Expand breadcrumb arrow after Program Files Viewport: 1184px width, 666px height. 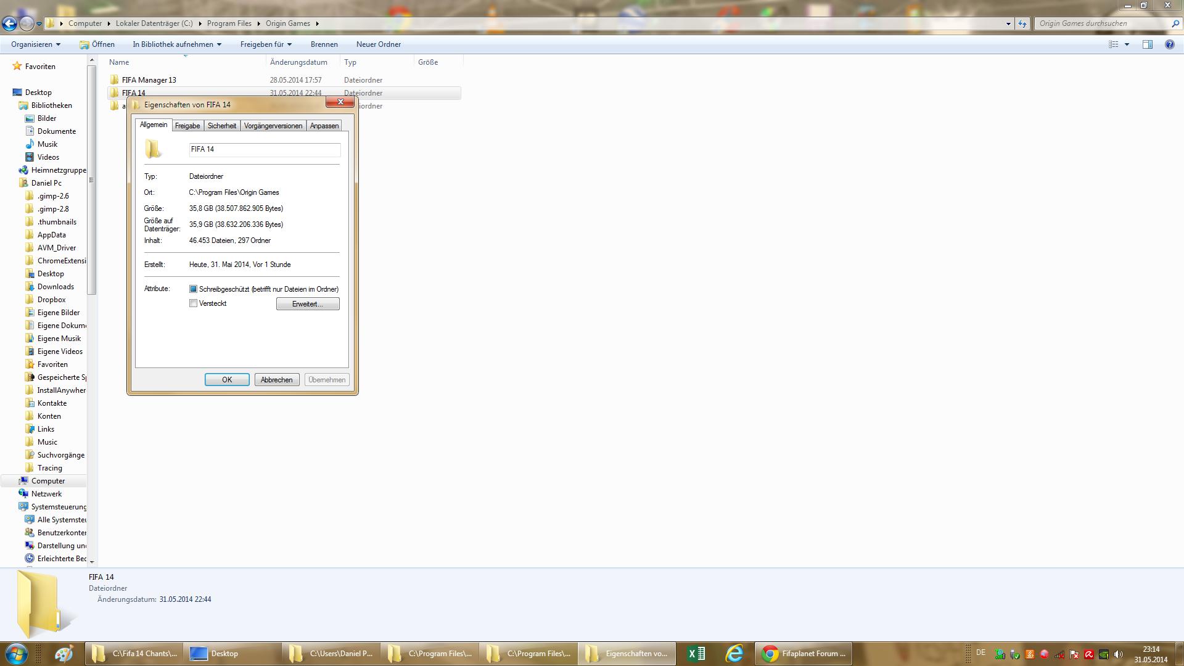coord(259,23)
